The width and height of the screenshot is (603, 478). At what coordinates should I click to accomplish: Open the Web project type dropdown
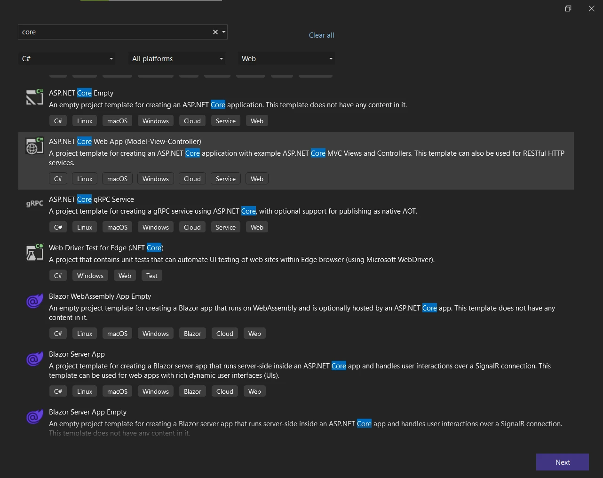tap(287, 59)
